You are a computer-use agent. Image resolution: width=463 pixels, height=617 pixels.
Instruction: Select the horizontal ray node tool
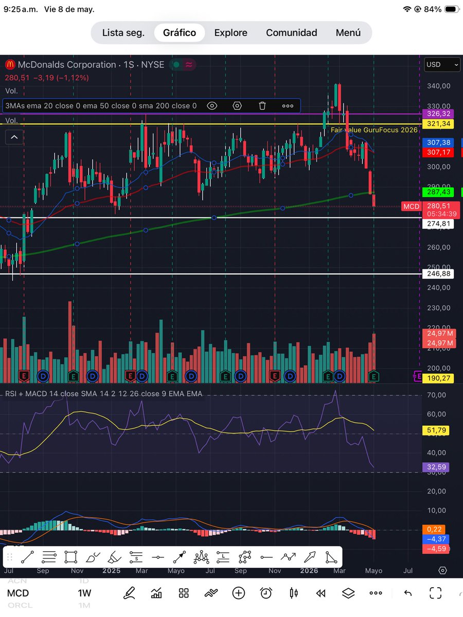(x=157, y=557)
